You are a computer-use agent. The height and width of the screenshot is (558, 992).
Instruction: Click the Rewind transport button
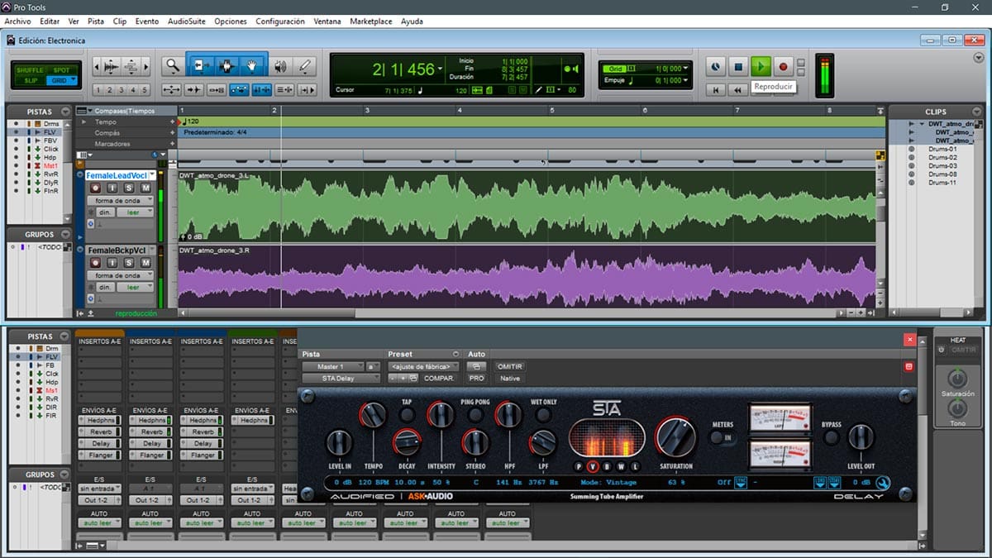pyautogui.click(x=739, y=89)
